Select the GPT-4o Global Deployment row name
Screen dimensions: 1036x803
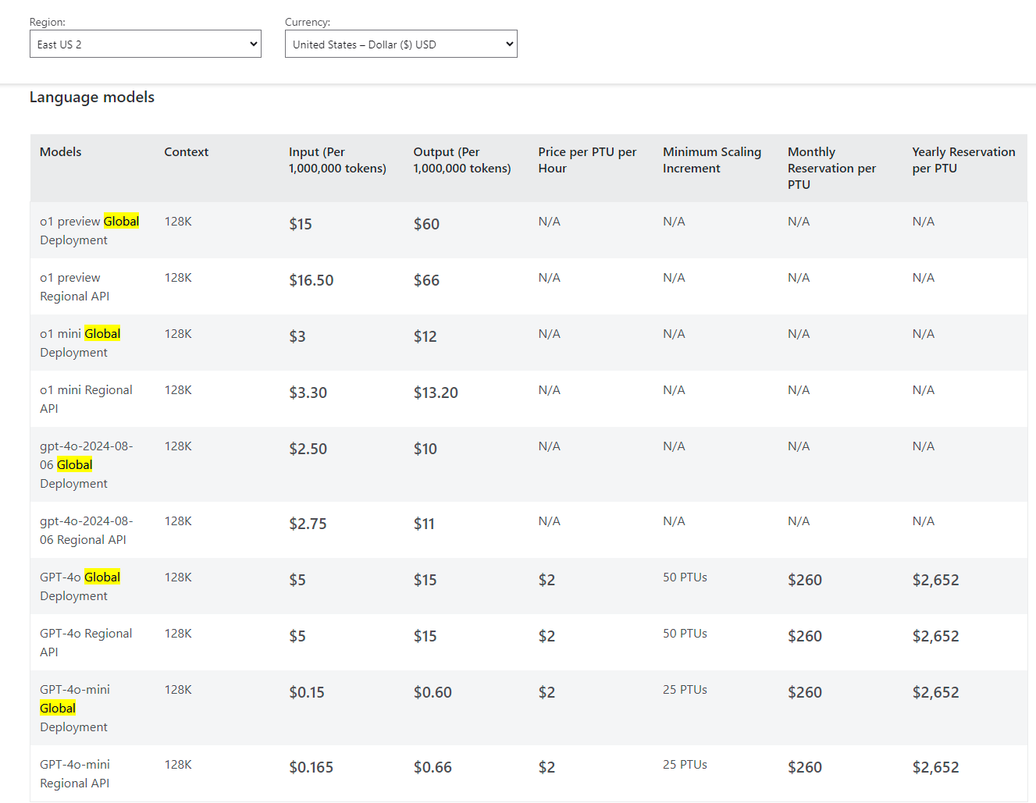80,586
